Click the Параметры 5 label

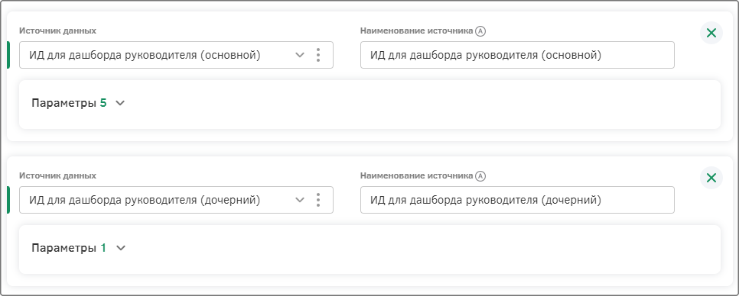point(70,103)
